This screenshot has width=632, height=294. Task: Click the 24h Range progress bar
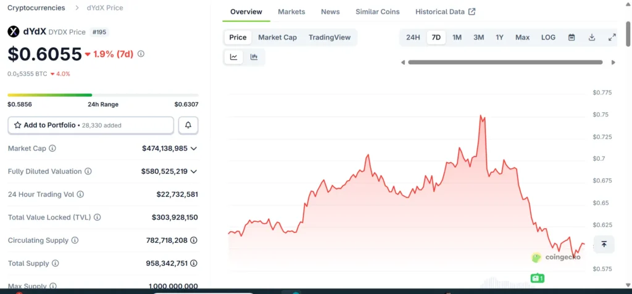coord(103,95)
